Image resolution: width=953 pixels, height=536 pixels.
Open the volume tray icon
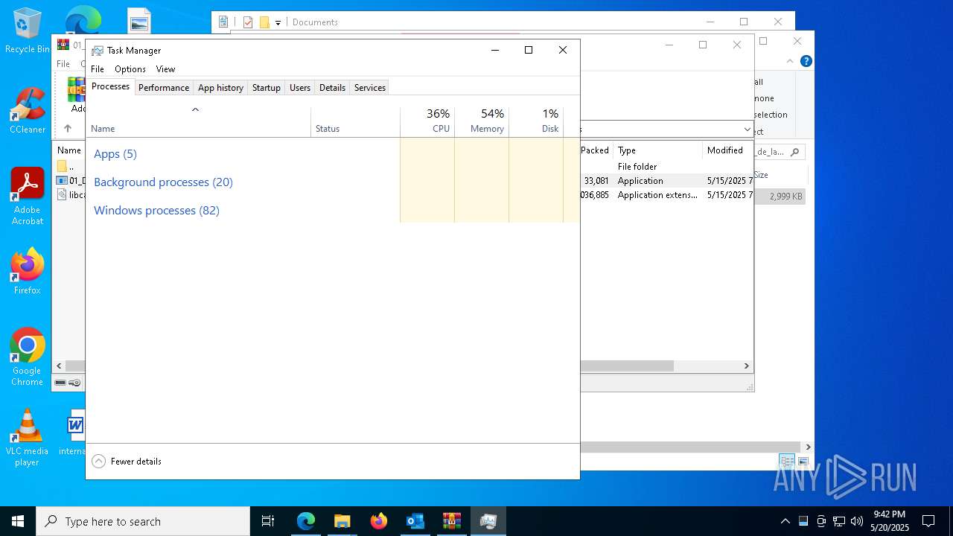tap(857, 521)
